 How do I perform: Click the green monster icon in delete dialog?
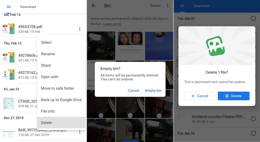(215, 46)
